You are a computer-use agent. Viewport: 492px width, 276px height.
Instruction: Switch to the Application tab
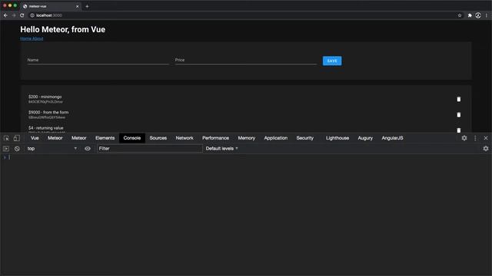pos(275,138)
